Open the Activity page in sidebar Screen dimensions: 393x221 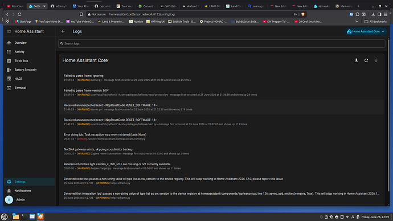29,52
